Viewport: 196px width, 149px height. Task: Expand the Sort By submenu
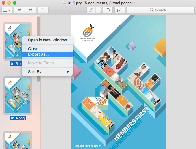(x=47, y=72)
